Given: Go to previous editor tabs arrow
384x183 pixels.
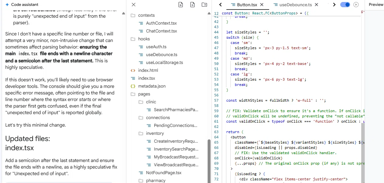Looking at the screenshot, I should [x=220, y=5].
